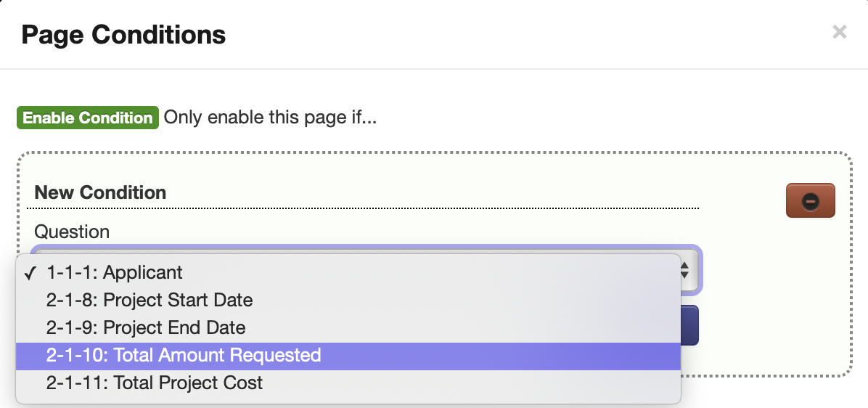Click the Question field label
This screenshot has height=408, width=868.
click(72, 232)
